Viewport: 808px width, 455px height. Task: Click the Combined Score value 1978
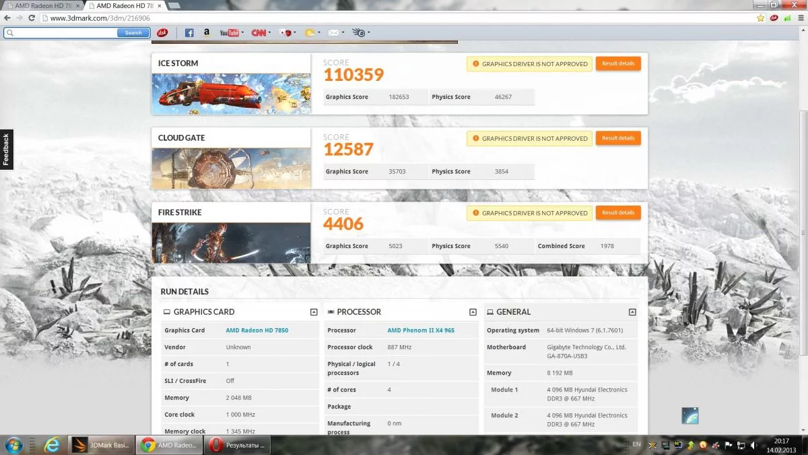pos(607,246)
